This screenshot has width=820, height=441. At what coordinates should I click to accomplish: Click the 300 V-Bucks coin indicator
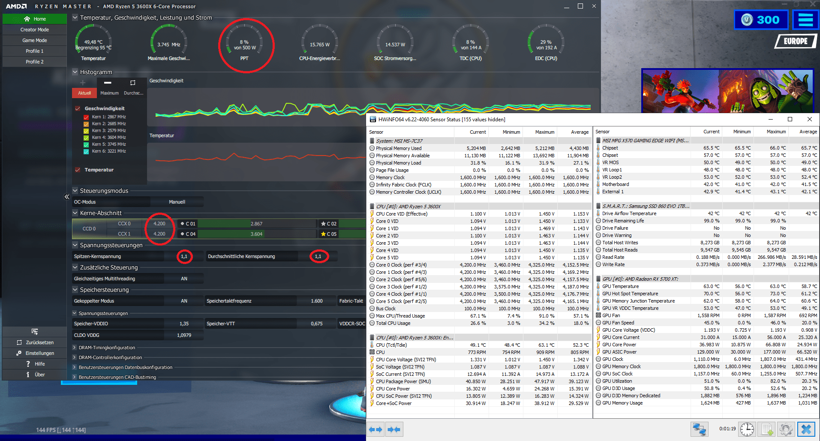tap(762, 20)
